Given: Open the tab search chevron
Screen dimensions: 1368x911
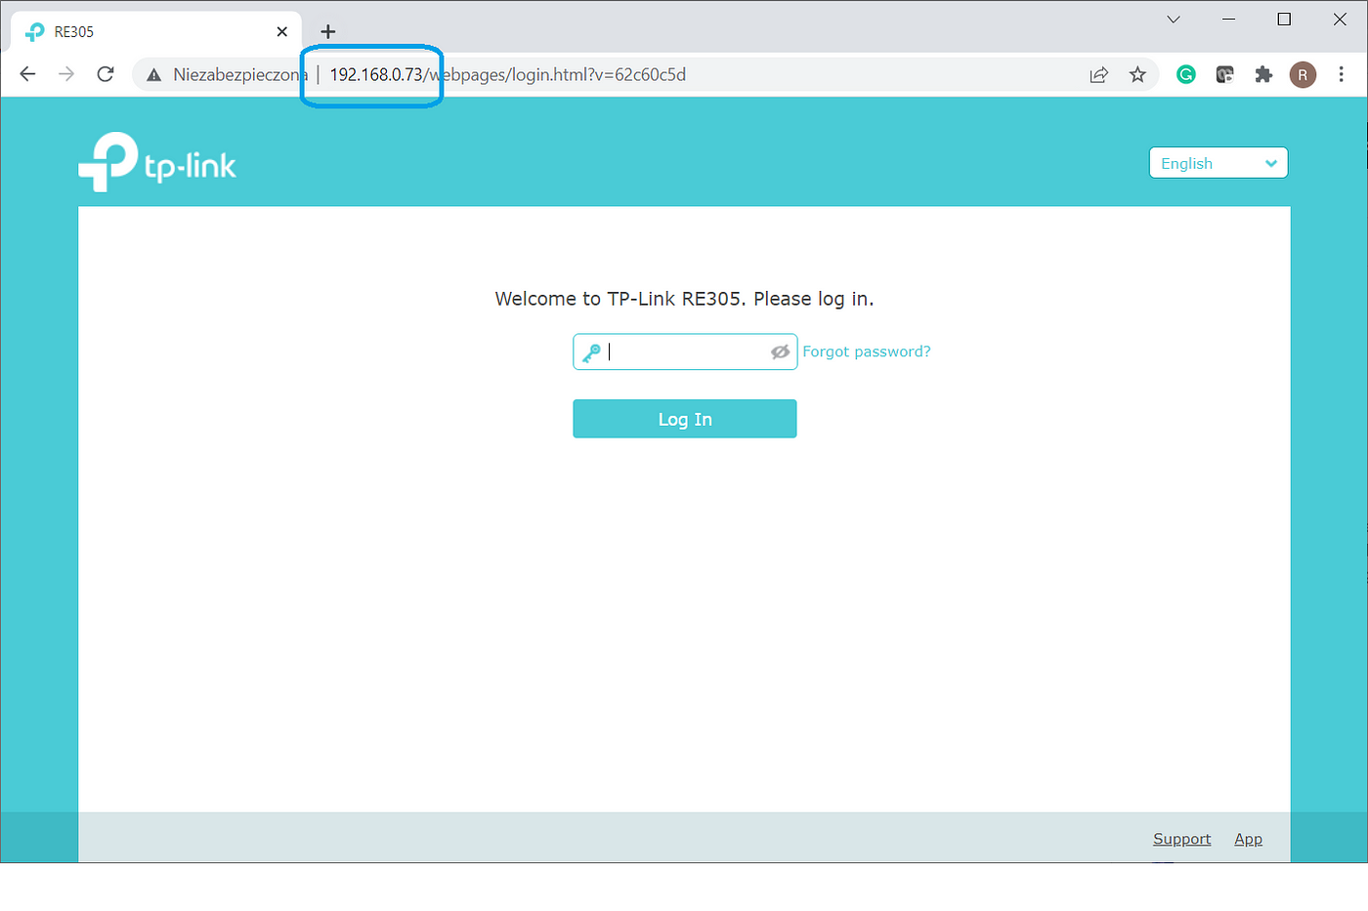Looking at the screenshot, I should tap(1174, 20).
